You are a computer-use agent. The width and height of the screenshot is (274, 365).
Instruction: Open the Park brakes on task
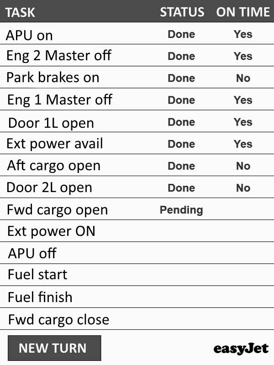pos(137,77)
